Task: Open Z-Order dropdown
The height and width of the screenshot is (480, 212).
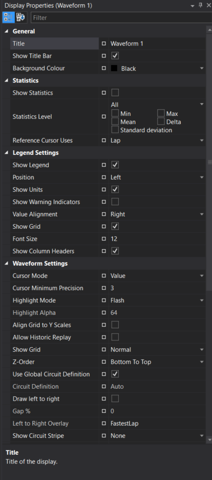Action: [x=202, y=362]
